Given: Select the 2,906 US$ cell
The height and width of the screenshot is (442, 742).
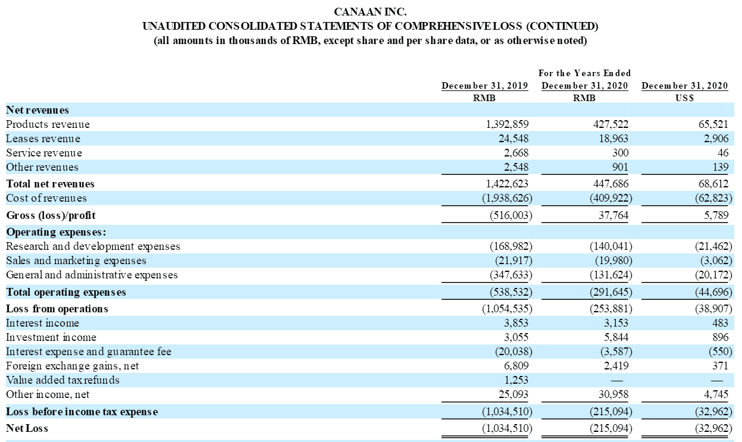Looking at the screenshot, I should (x=716, y=139).
